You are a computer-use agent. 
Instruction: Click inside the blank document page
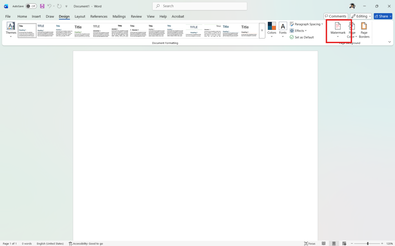(195, 146)
